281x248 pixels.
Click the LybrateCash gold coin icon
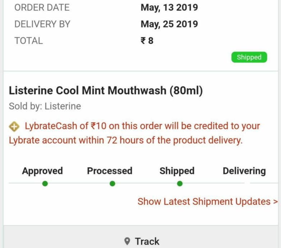14,126
